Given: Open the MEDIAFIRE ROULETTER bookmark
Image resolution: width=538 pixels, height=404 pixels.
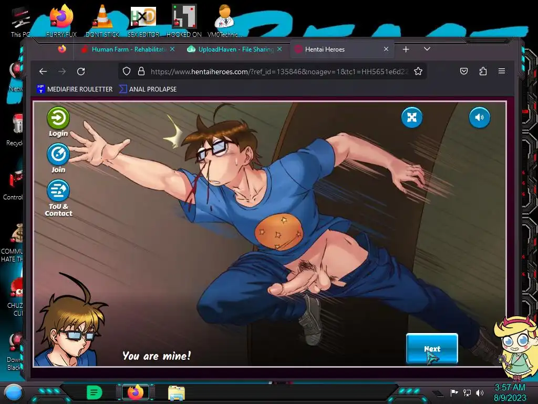Looking at the screenshot, I should point(75,89).
